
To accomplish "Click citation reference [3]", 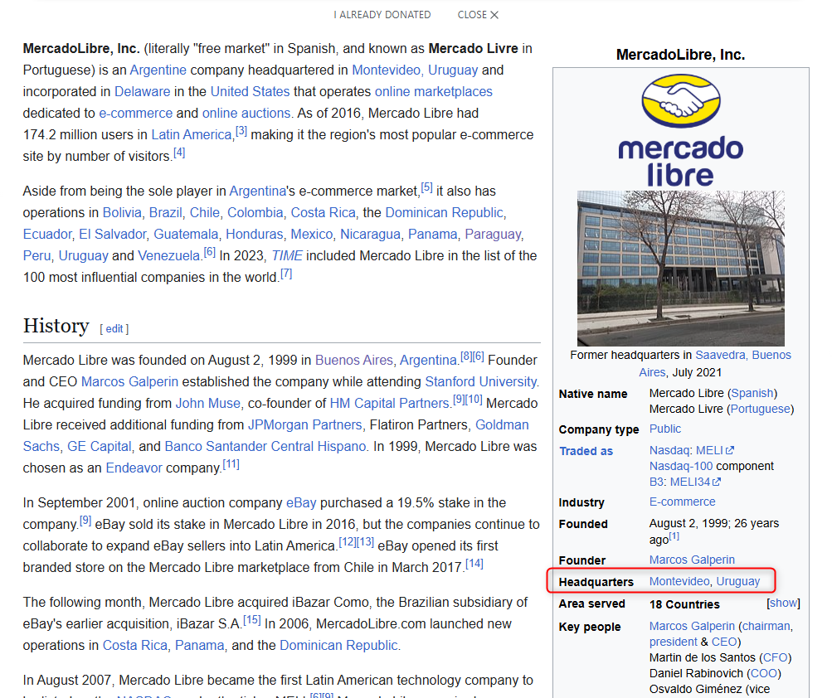I will 241,131.
